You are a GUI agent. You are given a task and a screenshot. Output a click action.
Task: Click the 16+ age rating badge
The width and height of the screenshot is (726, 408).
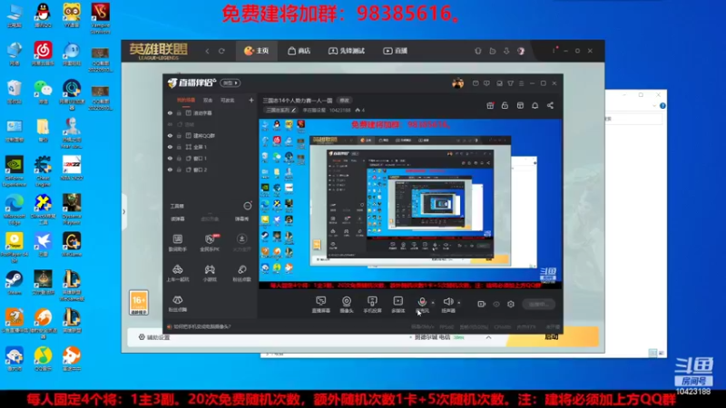[139, 303]
